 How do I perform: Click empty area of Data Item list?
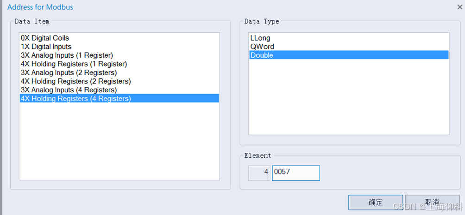[x=119, y=142]
